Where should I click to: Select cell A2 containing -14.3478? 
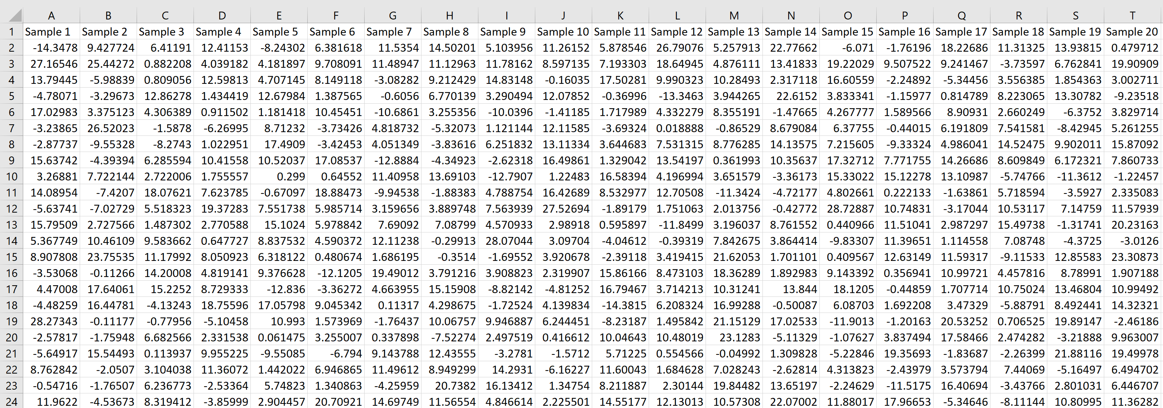51,48
